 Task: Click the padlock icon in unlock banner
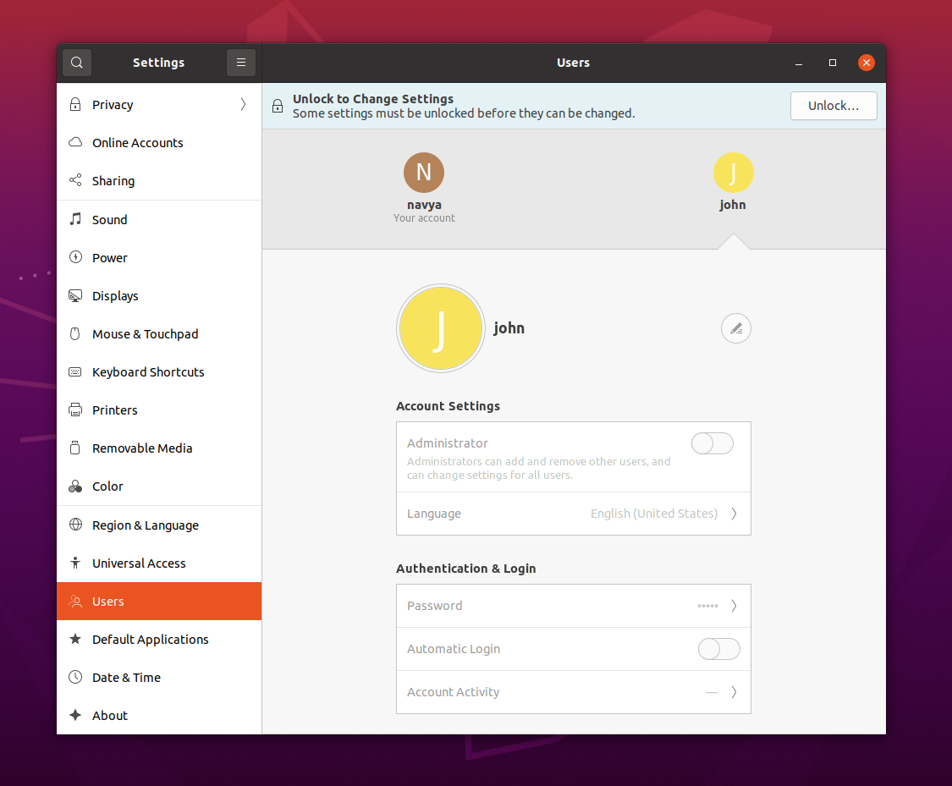click(x=278, y=106)
